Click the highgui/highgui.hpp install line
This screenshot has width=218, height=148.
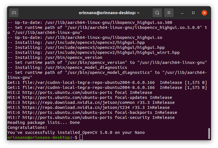(x=86, y=47)
